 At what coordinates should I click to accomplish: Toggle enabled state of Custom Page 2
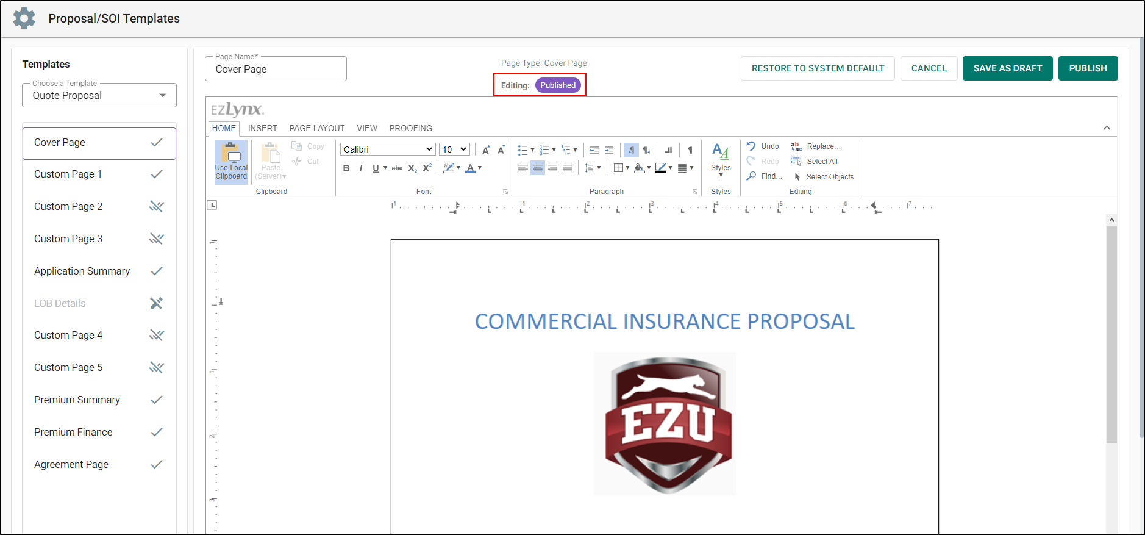pyautogui.click(x=157, y=206)
